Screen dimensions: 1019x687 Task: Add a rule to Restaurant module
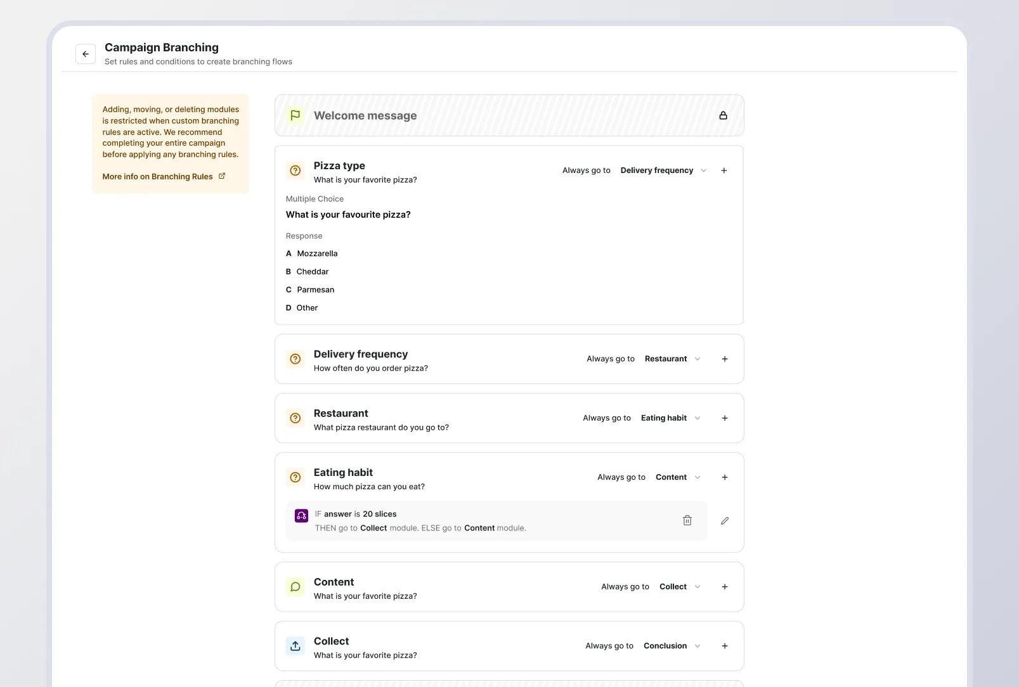[x=725, y=418]
